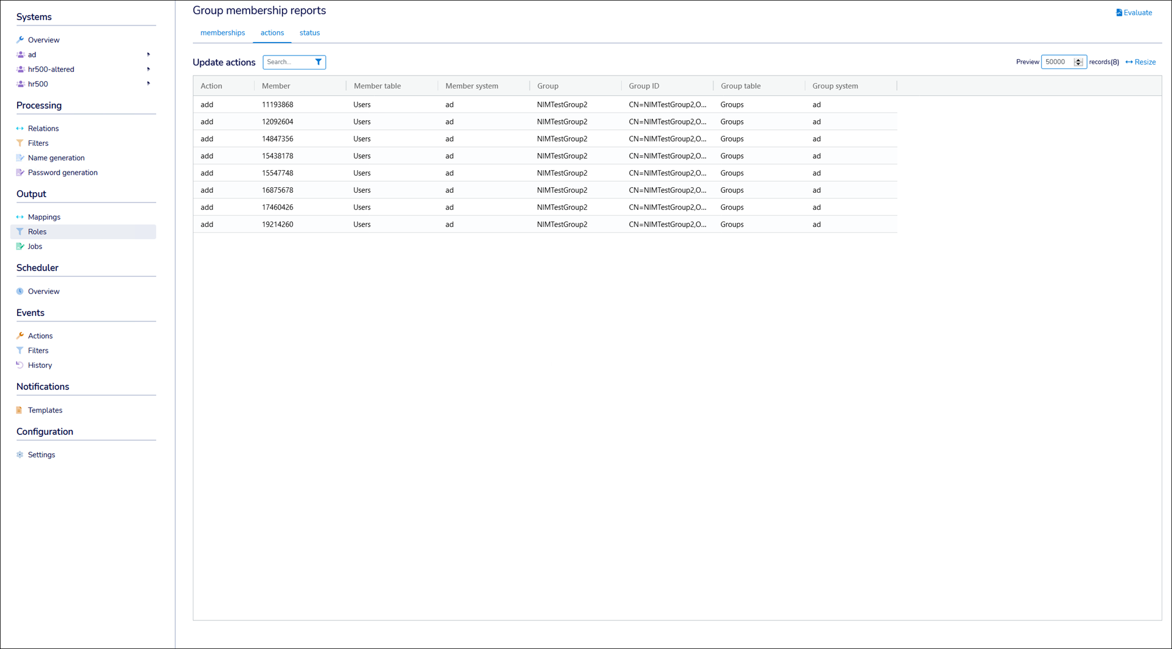Open Name generation in the sidebar
Viewport: 1172px width, 649px height.
56,158
